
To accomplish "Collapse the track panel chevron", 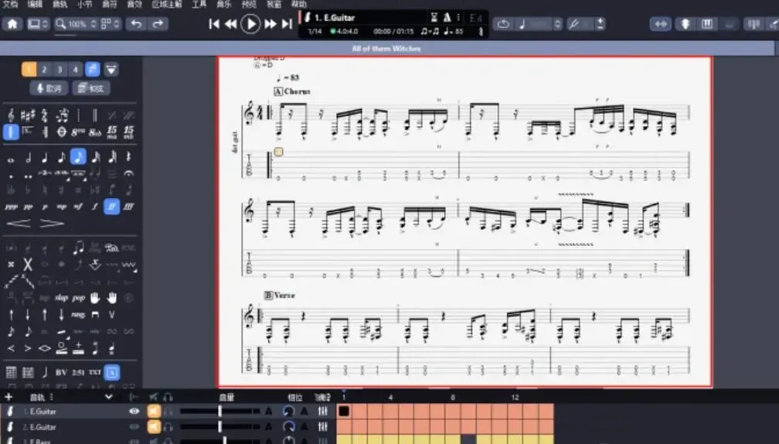I will pos(109,397).
